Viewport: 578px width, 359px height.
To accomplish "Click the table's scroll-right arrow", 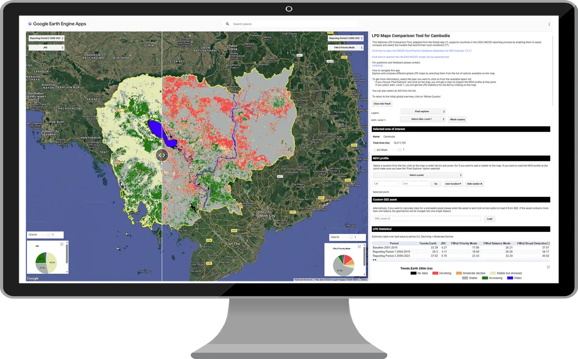I will (376, 259).
